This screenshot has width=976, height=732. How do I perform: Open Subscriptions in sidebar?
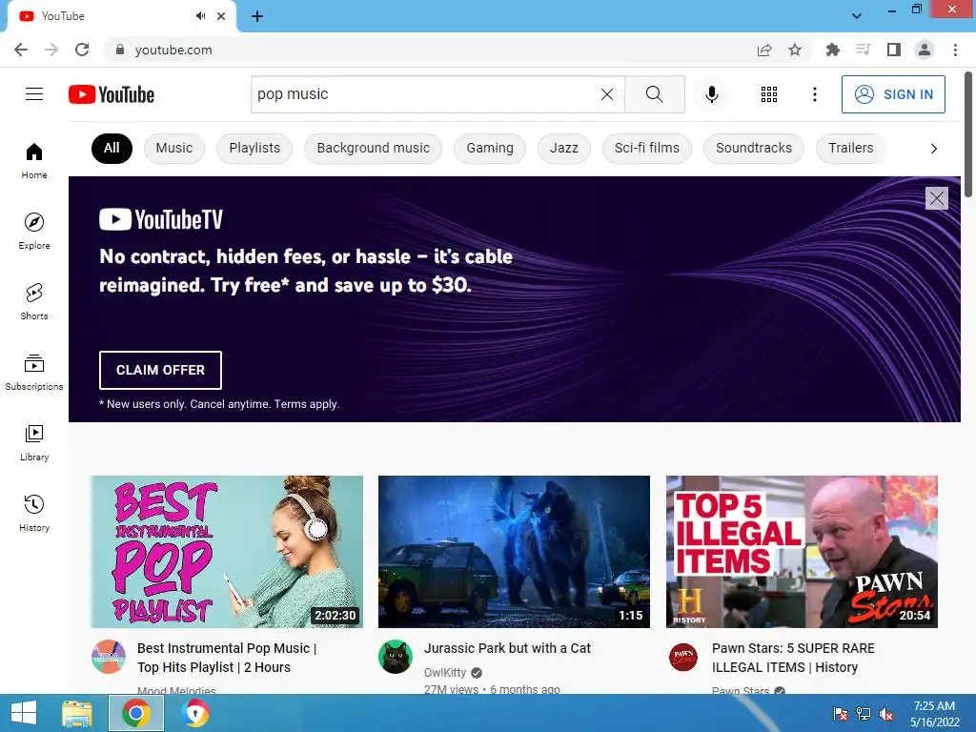coord(34,373)
